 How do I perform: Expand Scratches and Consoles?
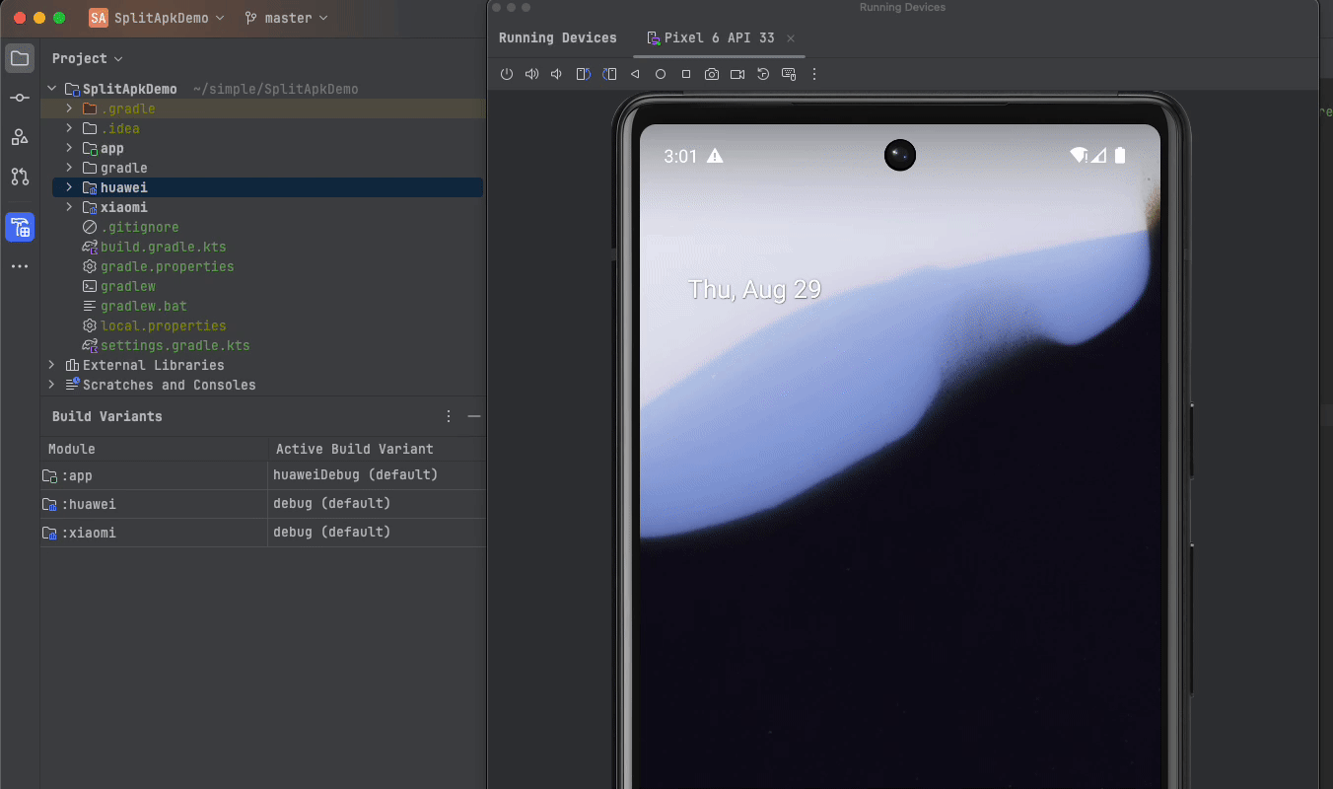(52, 385)
